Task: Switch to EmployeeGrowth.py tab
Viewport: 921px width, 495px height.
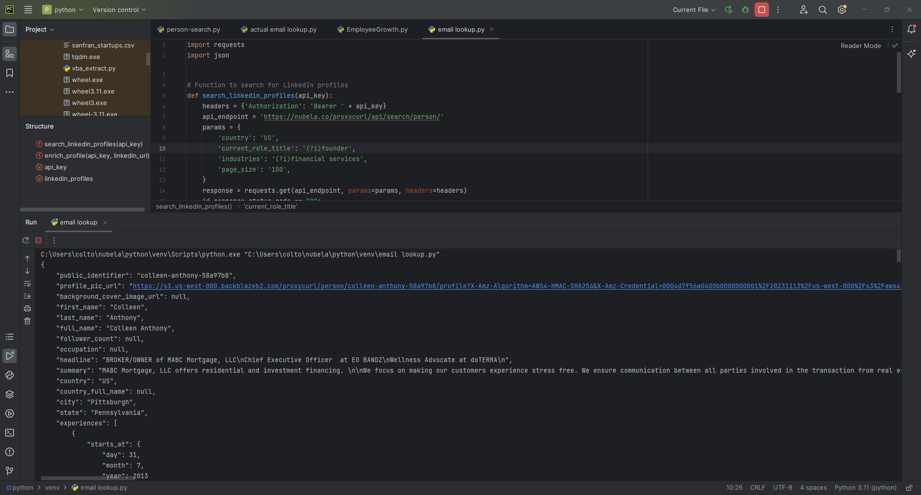Action: tap(372, 29)
